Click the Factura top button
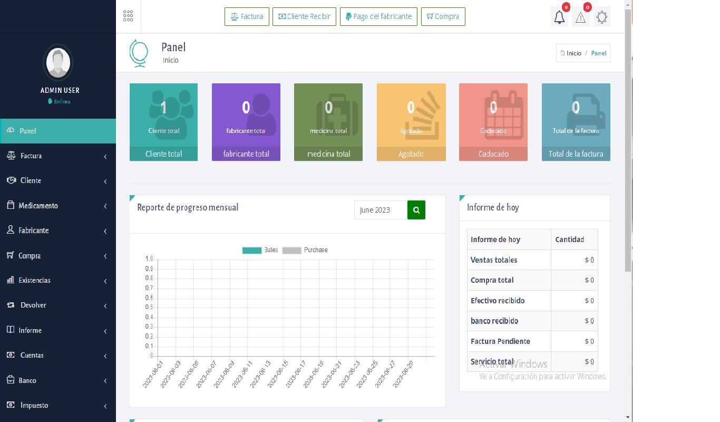This screenshot has width=720, height=422. [247, 16]
